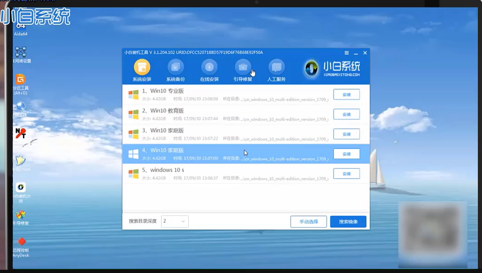Install Win10 教育版 via its 安装 button

coord(346,114)
